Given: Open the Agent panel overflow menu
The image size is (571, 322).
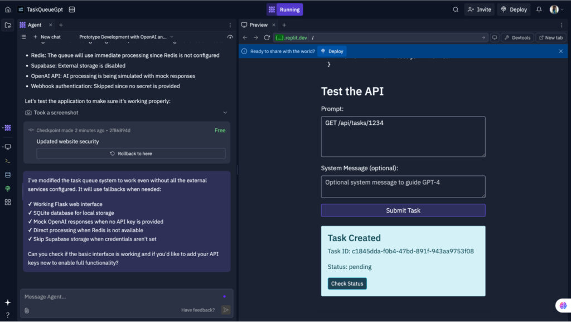Looking at the screenshot, I should click(230, 25).
